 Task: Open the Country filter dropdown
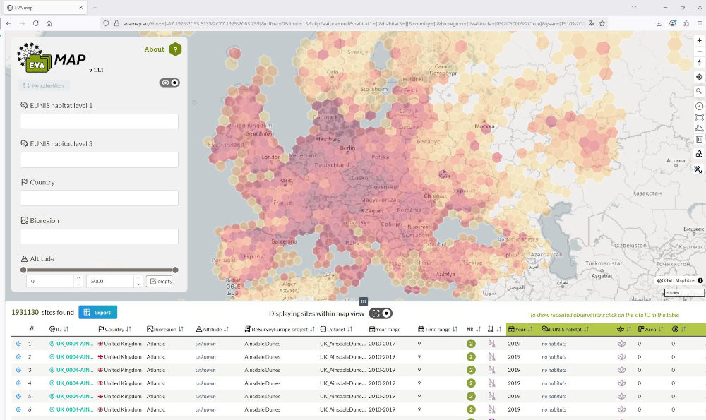99,198
